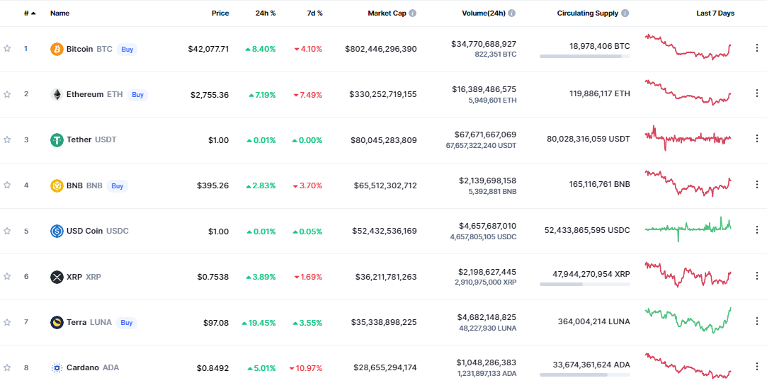Click Cardano's circulating supply progress bar
Image resolution: width=767 pixels, height=383 pixels.
pyautogui.click(x=584, y=375)
